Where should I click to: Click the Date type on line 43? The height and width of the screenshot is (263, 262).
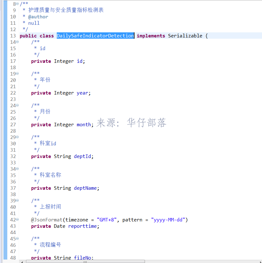point(59,226)
